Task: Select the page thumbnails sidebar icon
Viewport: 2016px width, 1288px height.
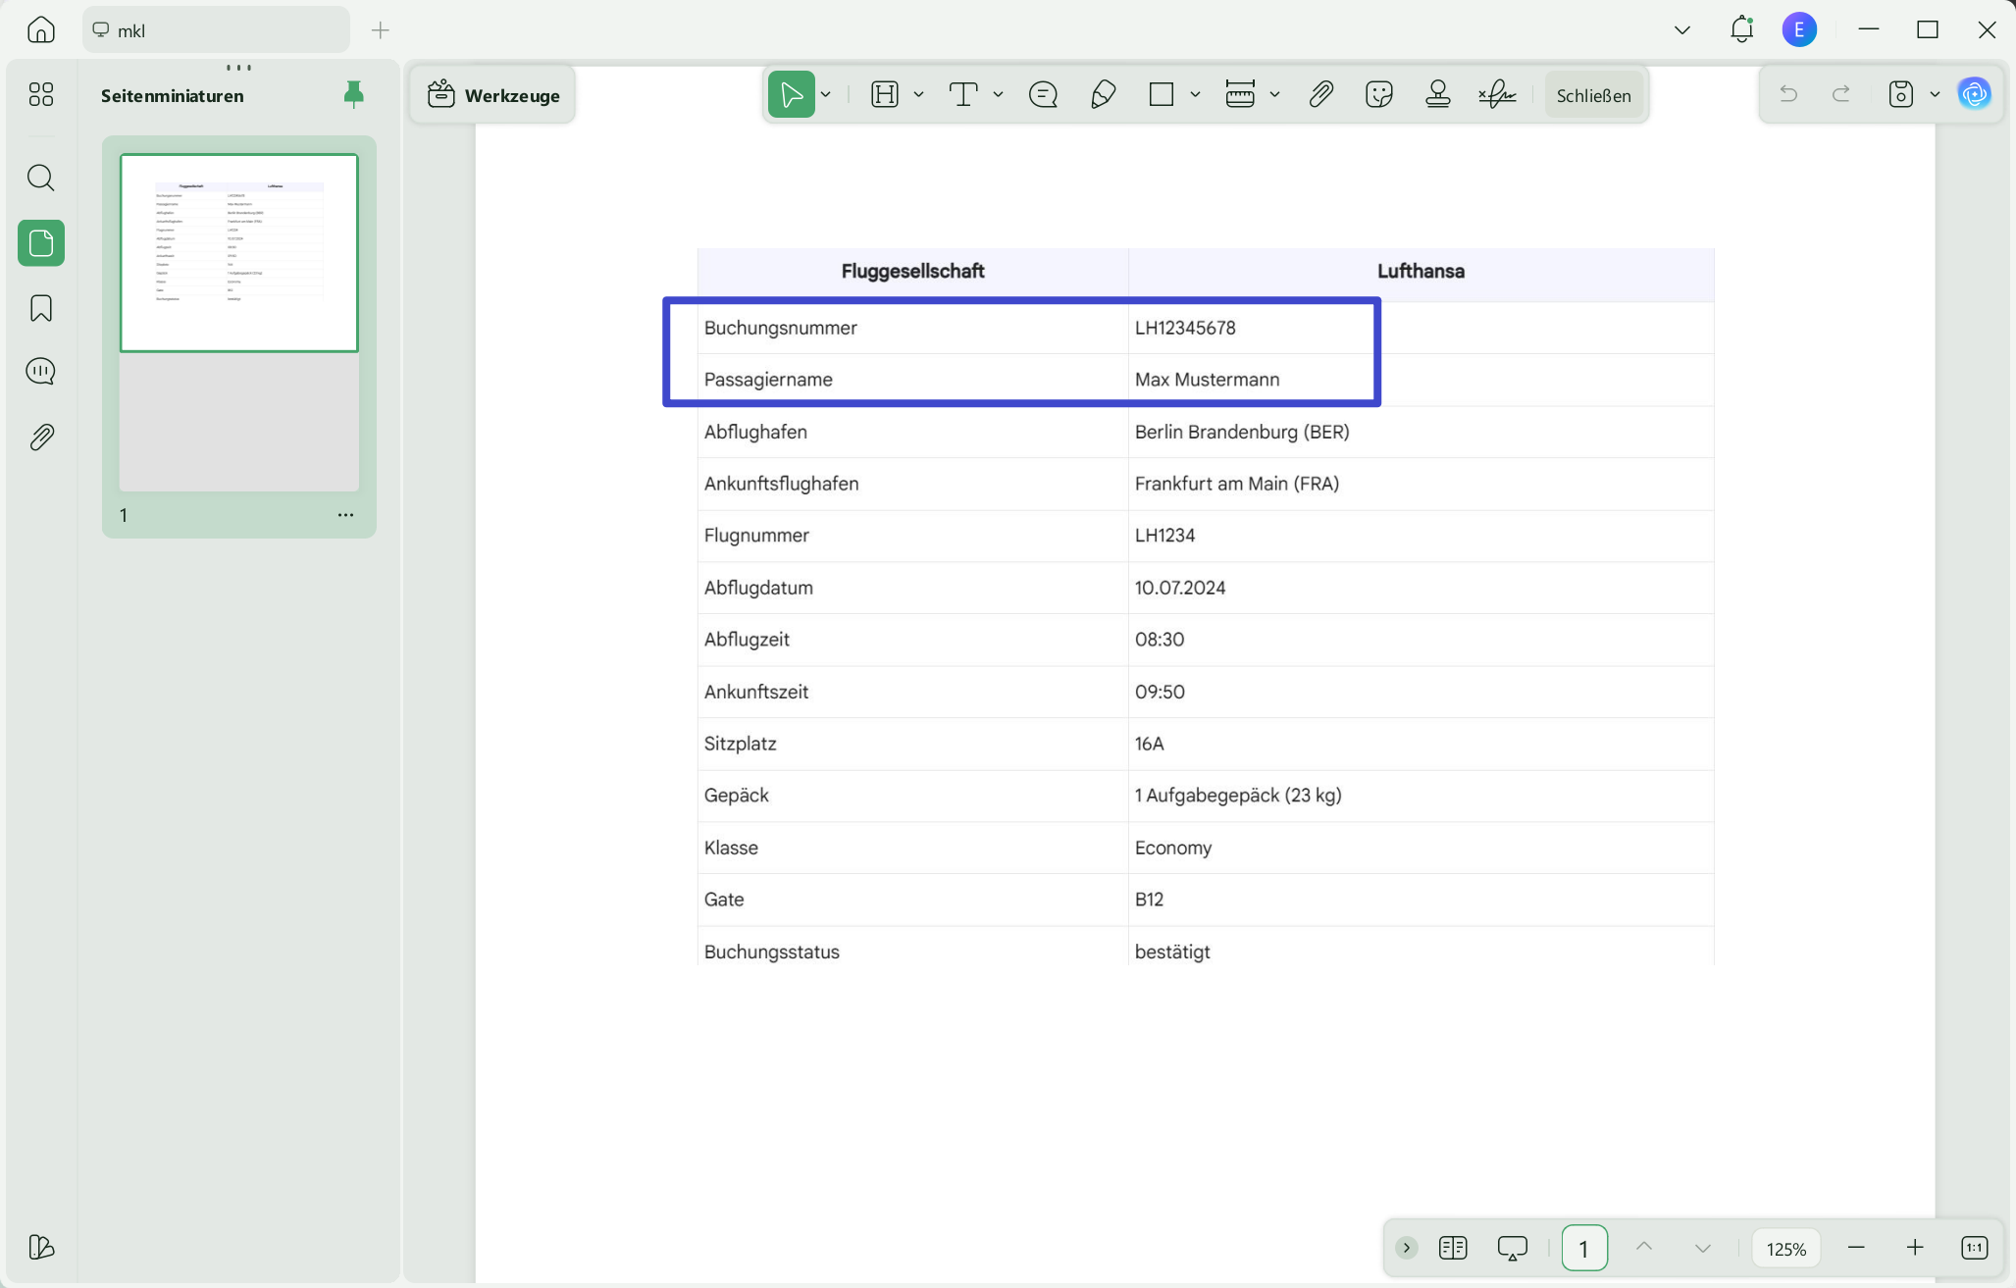Action: [x=41, y=243]
